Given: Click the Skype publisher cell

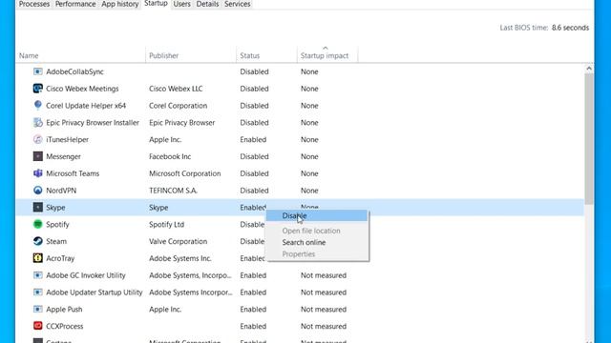Looking at the screenshot, I should click(158, 208).
